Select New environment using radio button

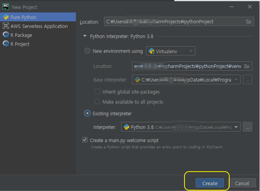(x=88, y=51)
